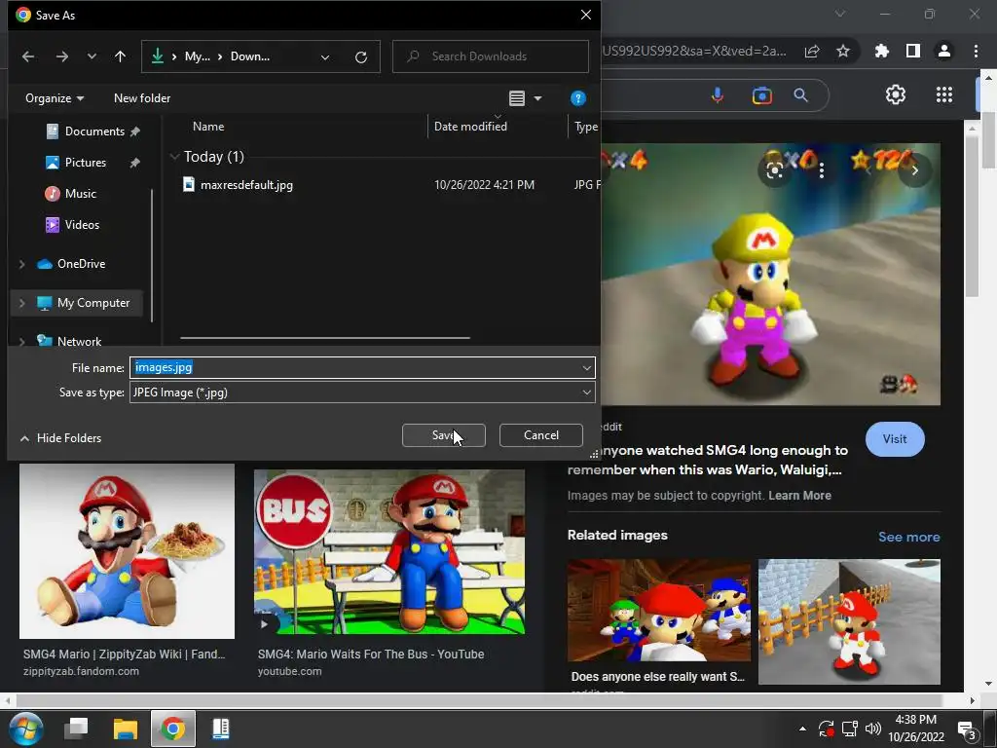Collapse navigation with Hide Folders
Screen dimensions: 997x748
tap(61, 438)
